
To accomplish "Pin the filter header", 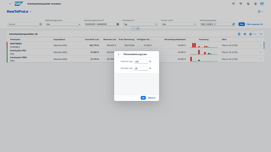I will pyautogui.click(x=138, y=29).
